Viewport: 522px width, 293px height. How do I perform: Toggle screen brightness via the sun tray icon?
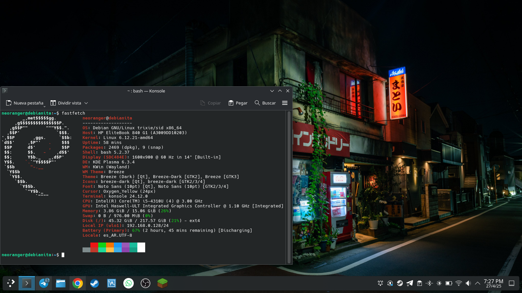coord(439,283)
